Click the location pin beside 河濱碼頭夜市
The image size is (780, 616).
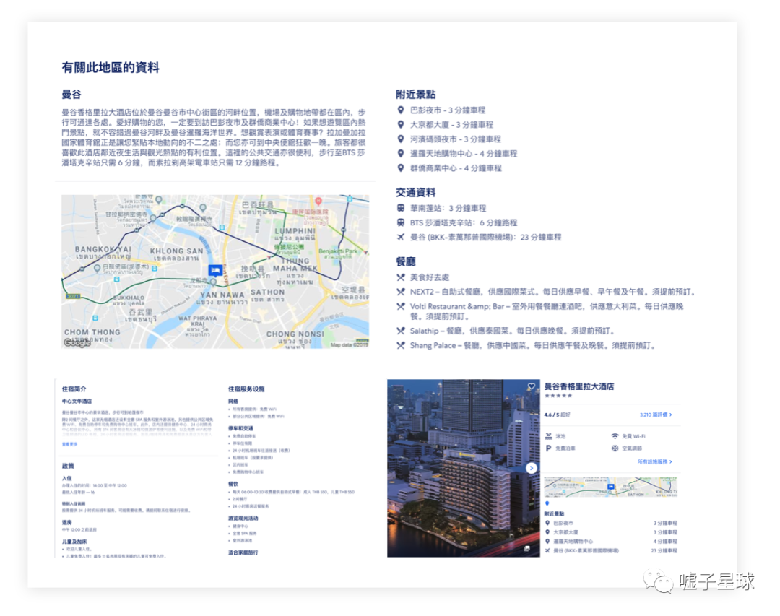coord(400,139)
